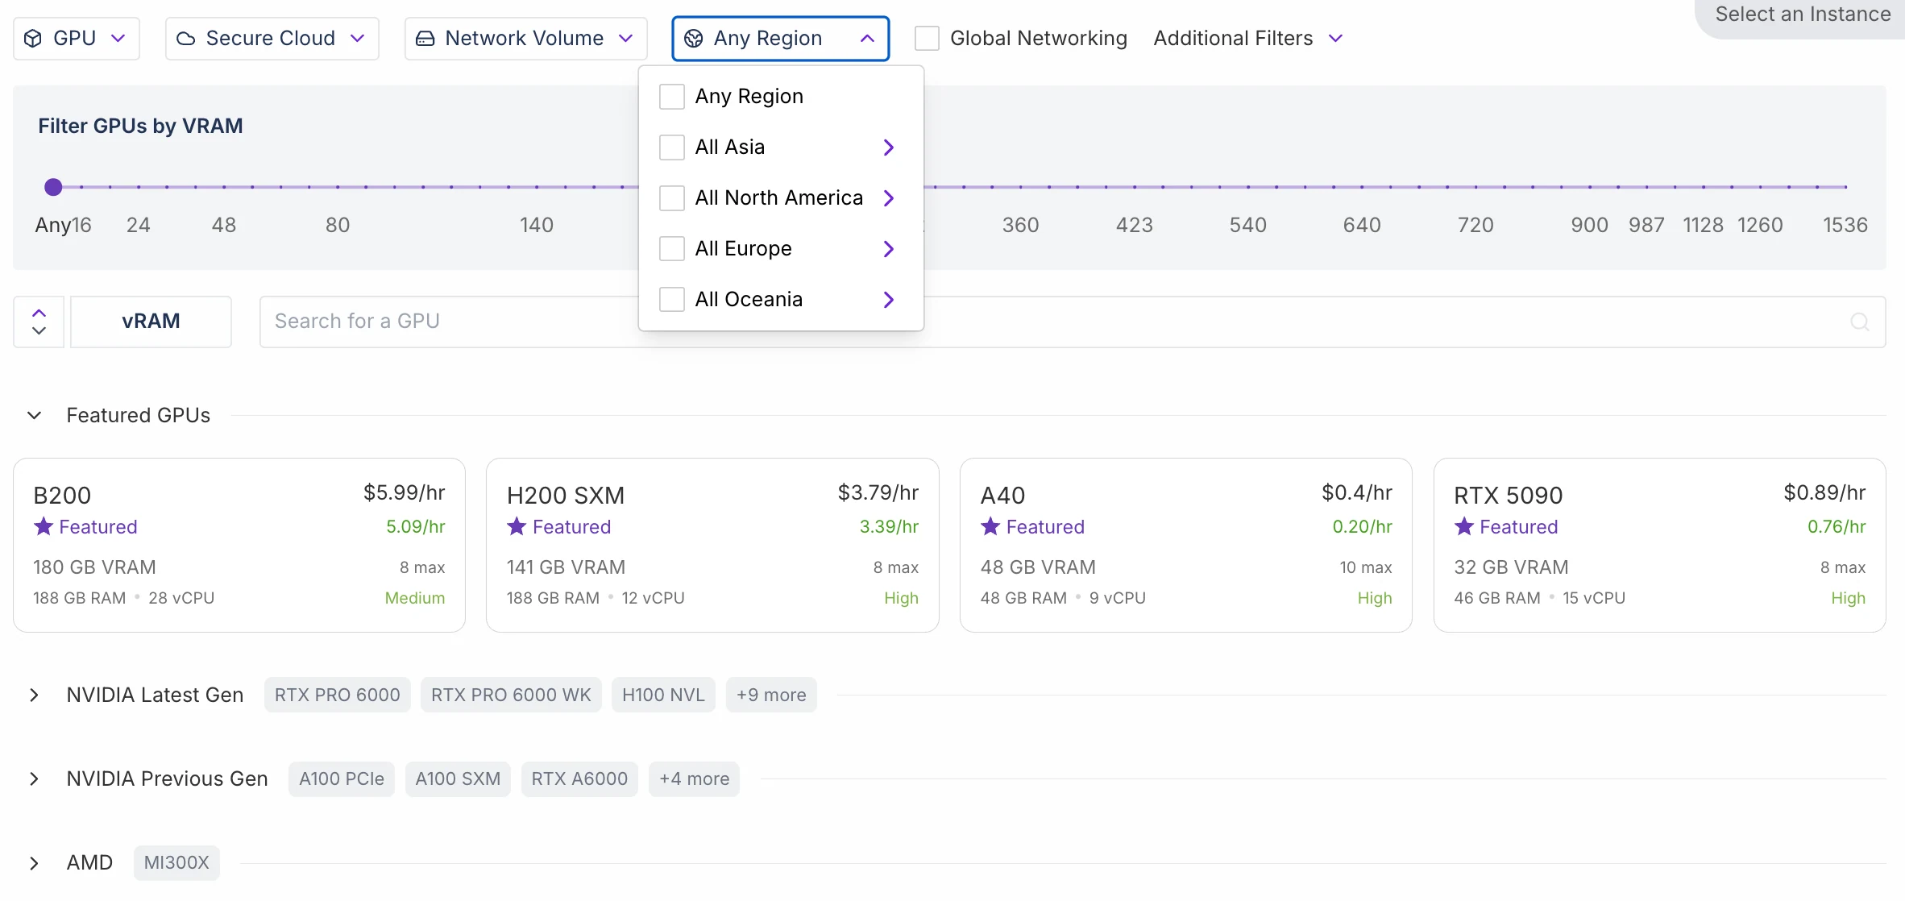
Task: Select Any Region menu entry label
Action: click(749, 97)
